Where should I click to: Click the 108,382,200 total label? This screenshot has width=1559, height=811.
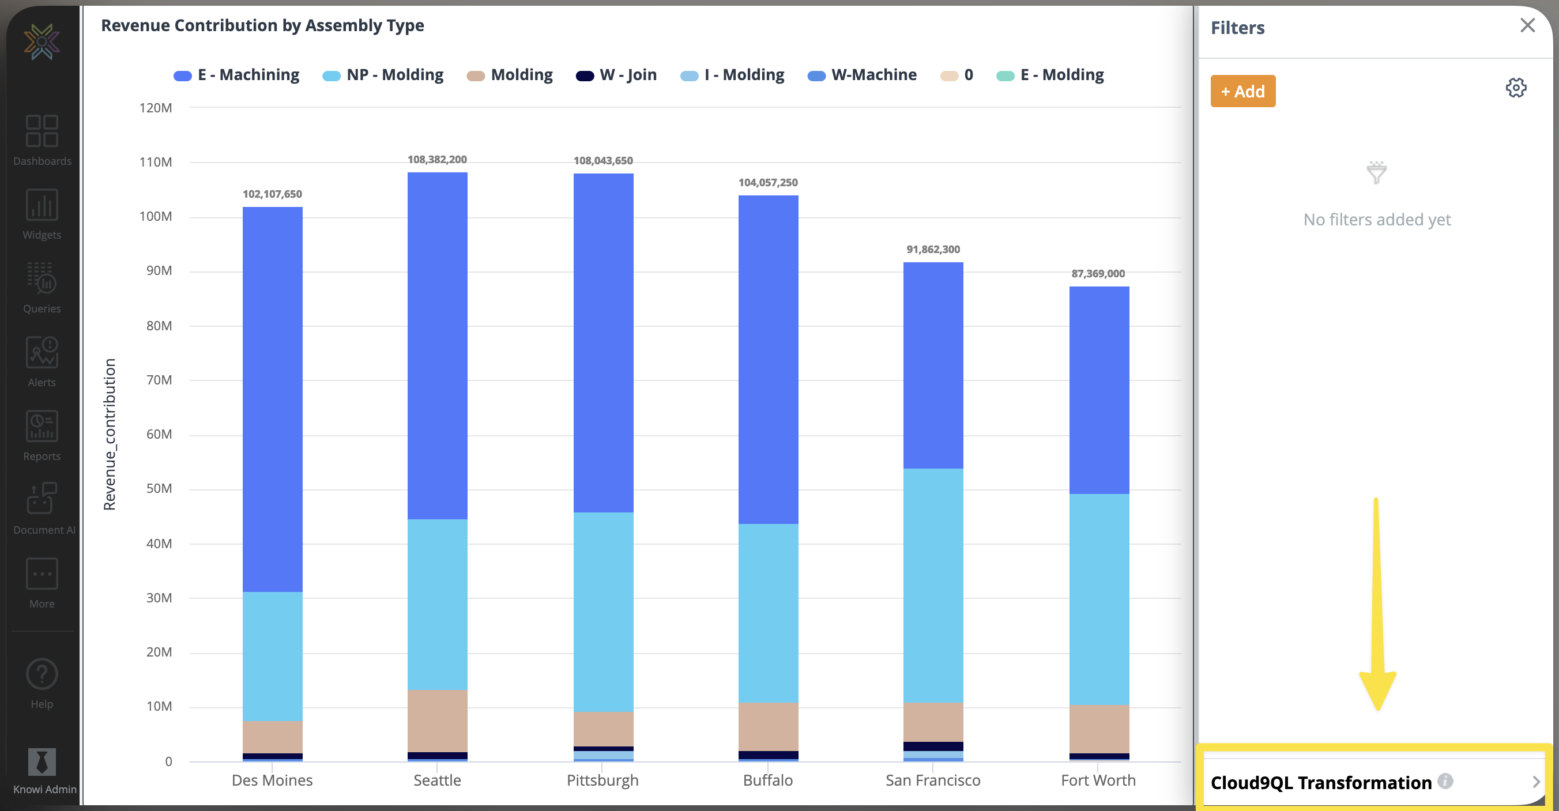437,159
